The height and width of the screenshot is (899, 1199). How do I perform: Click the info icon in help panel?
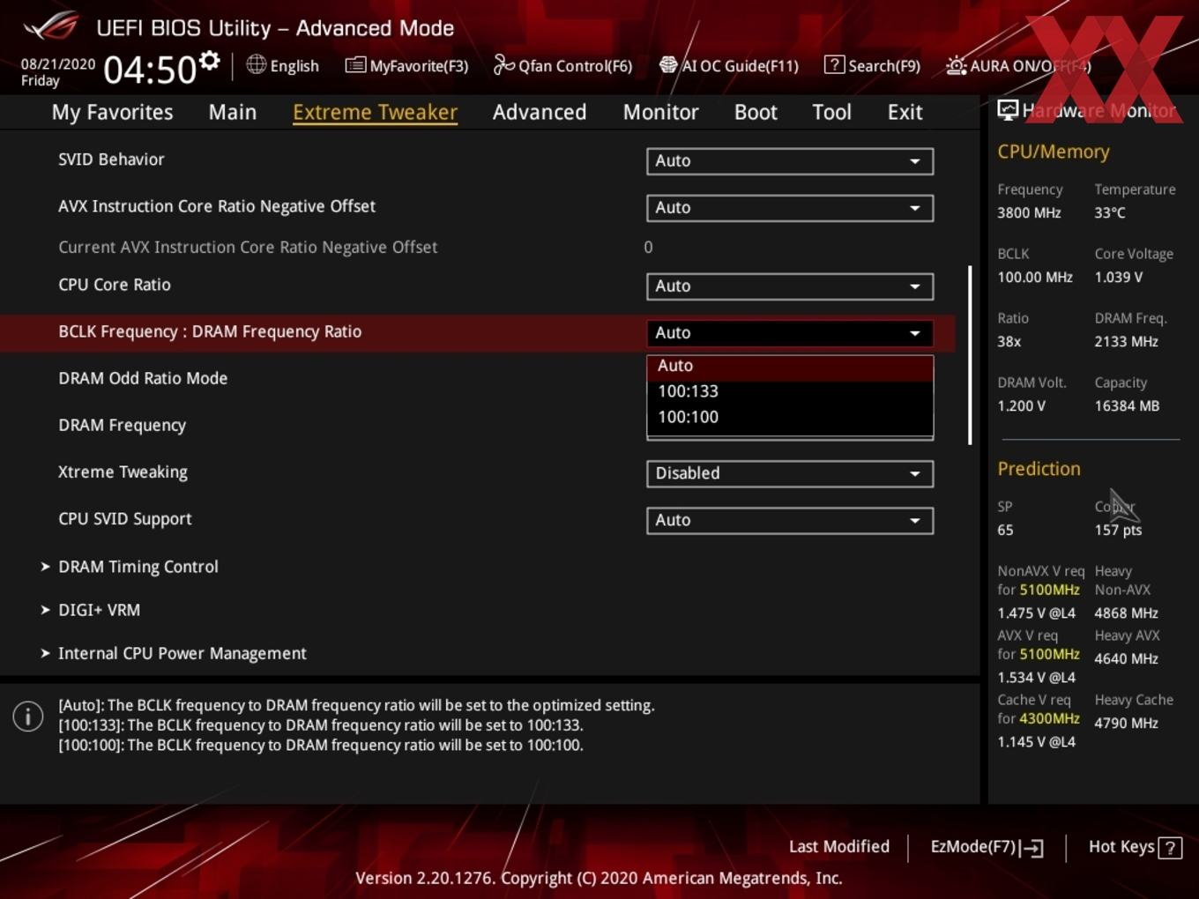tap(28, 717)
